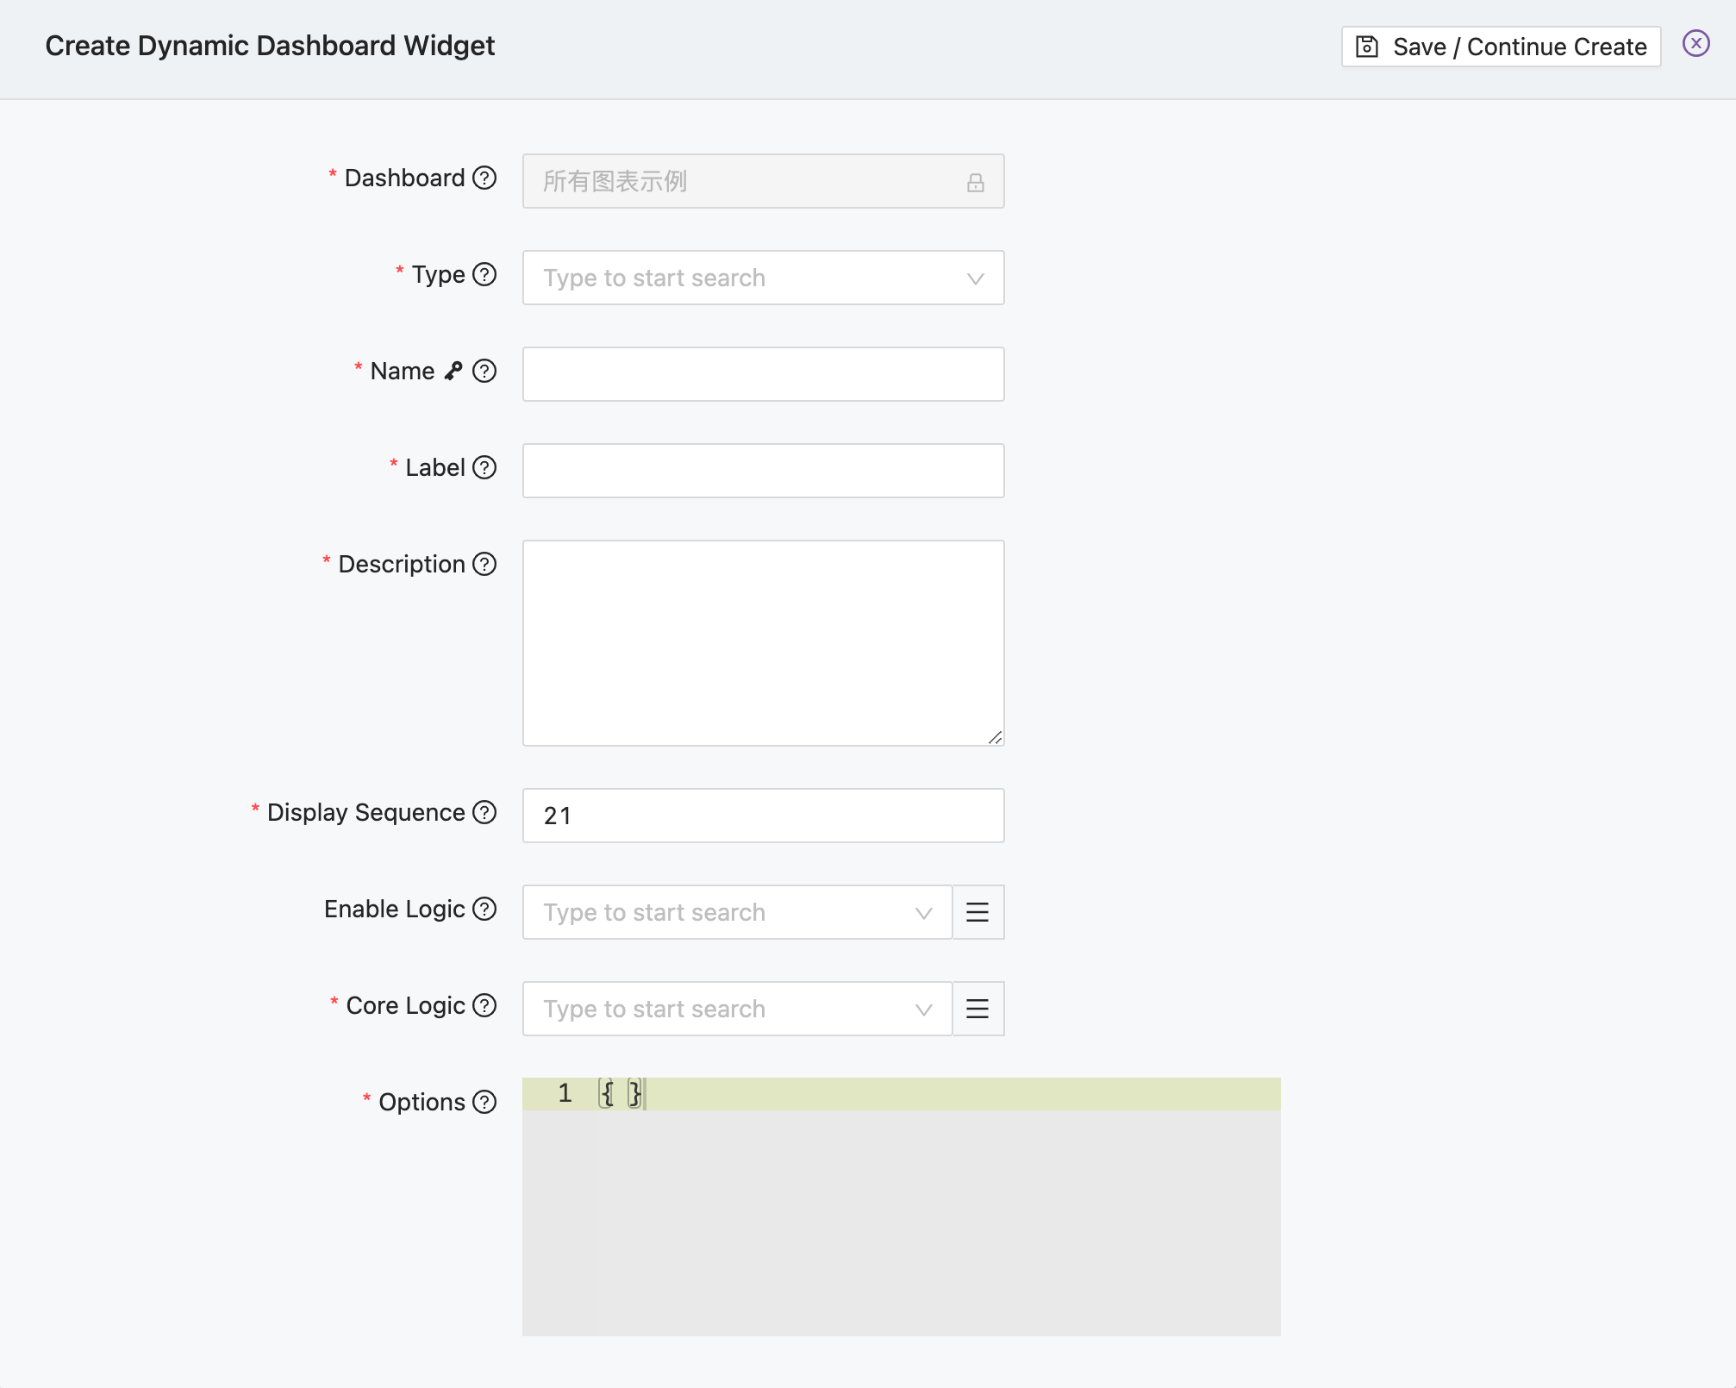Click the Name input field to type
This screenshot has width=1736, height=1388.
[x=763, y=372]
